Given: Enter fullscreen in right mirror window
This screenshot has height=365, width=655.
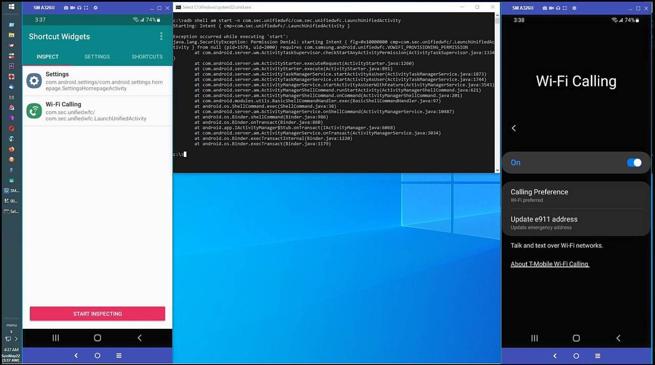Looking at the screenshot, I should (565, 8).
